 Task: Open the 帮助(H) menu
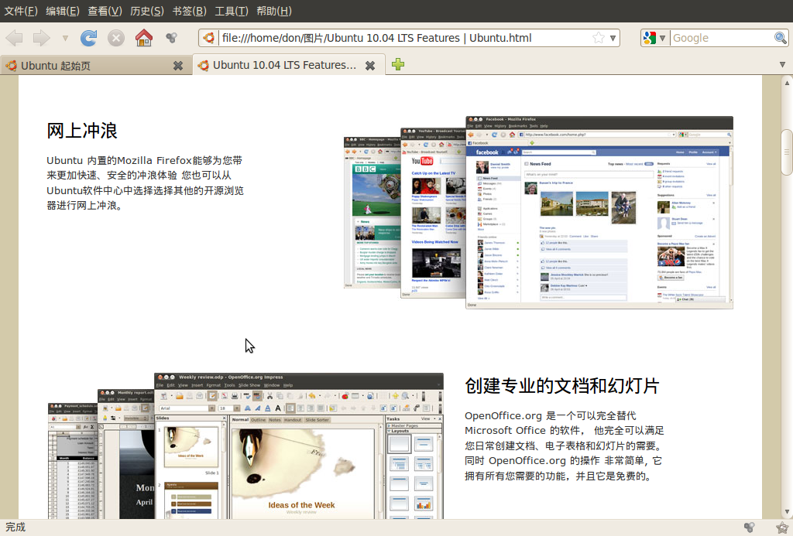(274, 11)
